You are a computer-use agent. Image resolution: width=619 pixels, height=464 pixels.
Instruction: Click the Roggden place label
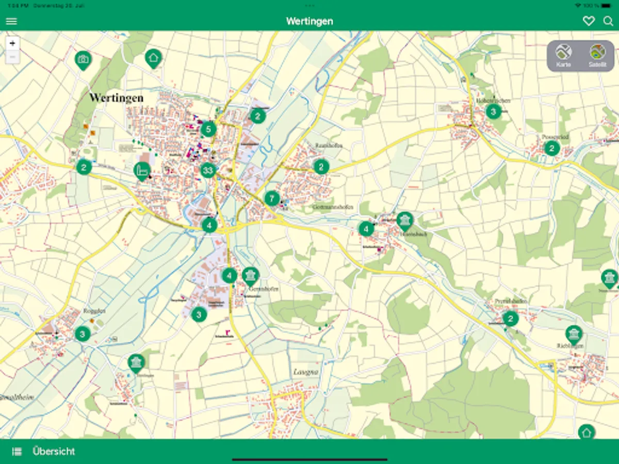94,311
